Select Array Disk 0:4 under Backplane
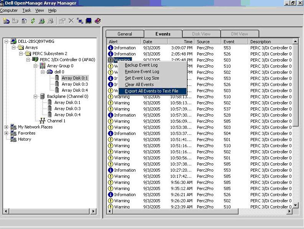The image size is (304, 229). (x=67, y=115)
